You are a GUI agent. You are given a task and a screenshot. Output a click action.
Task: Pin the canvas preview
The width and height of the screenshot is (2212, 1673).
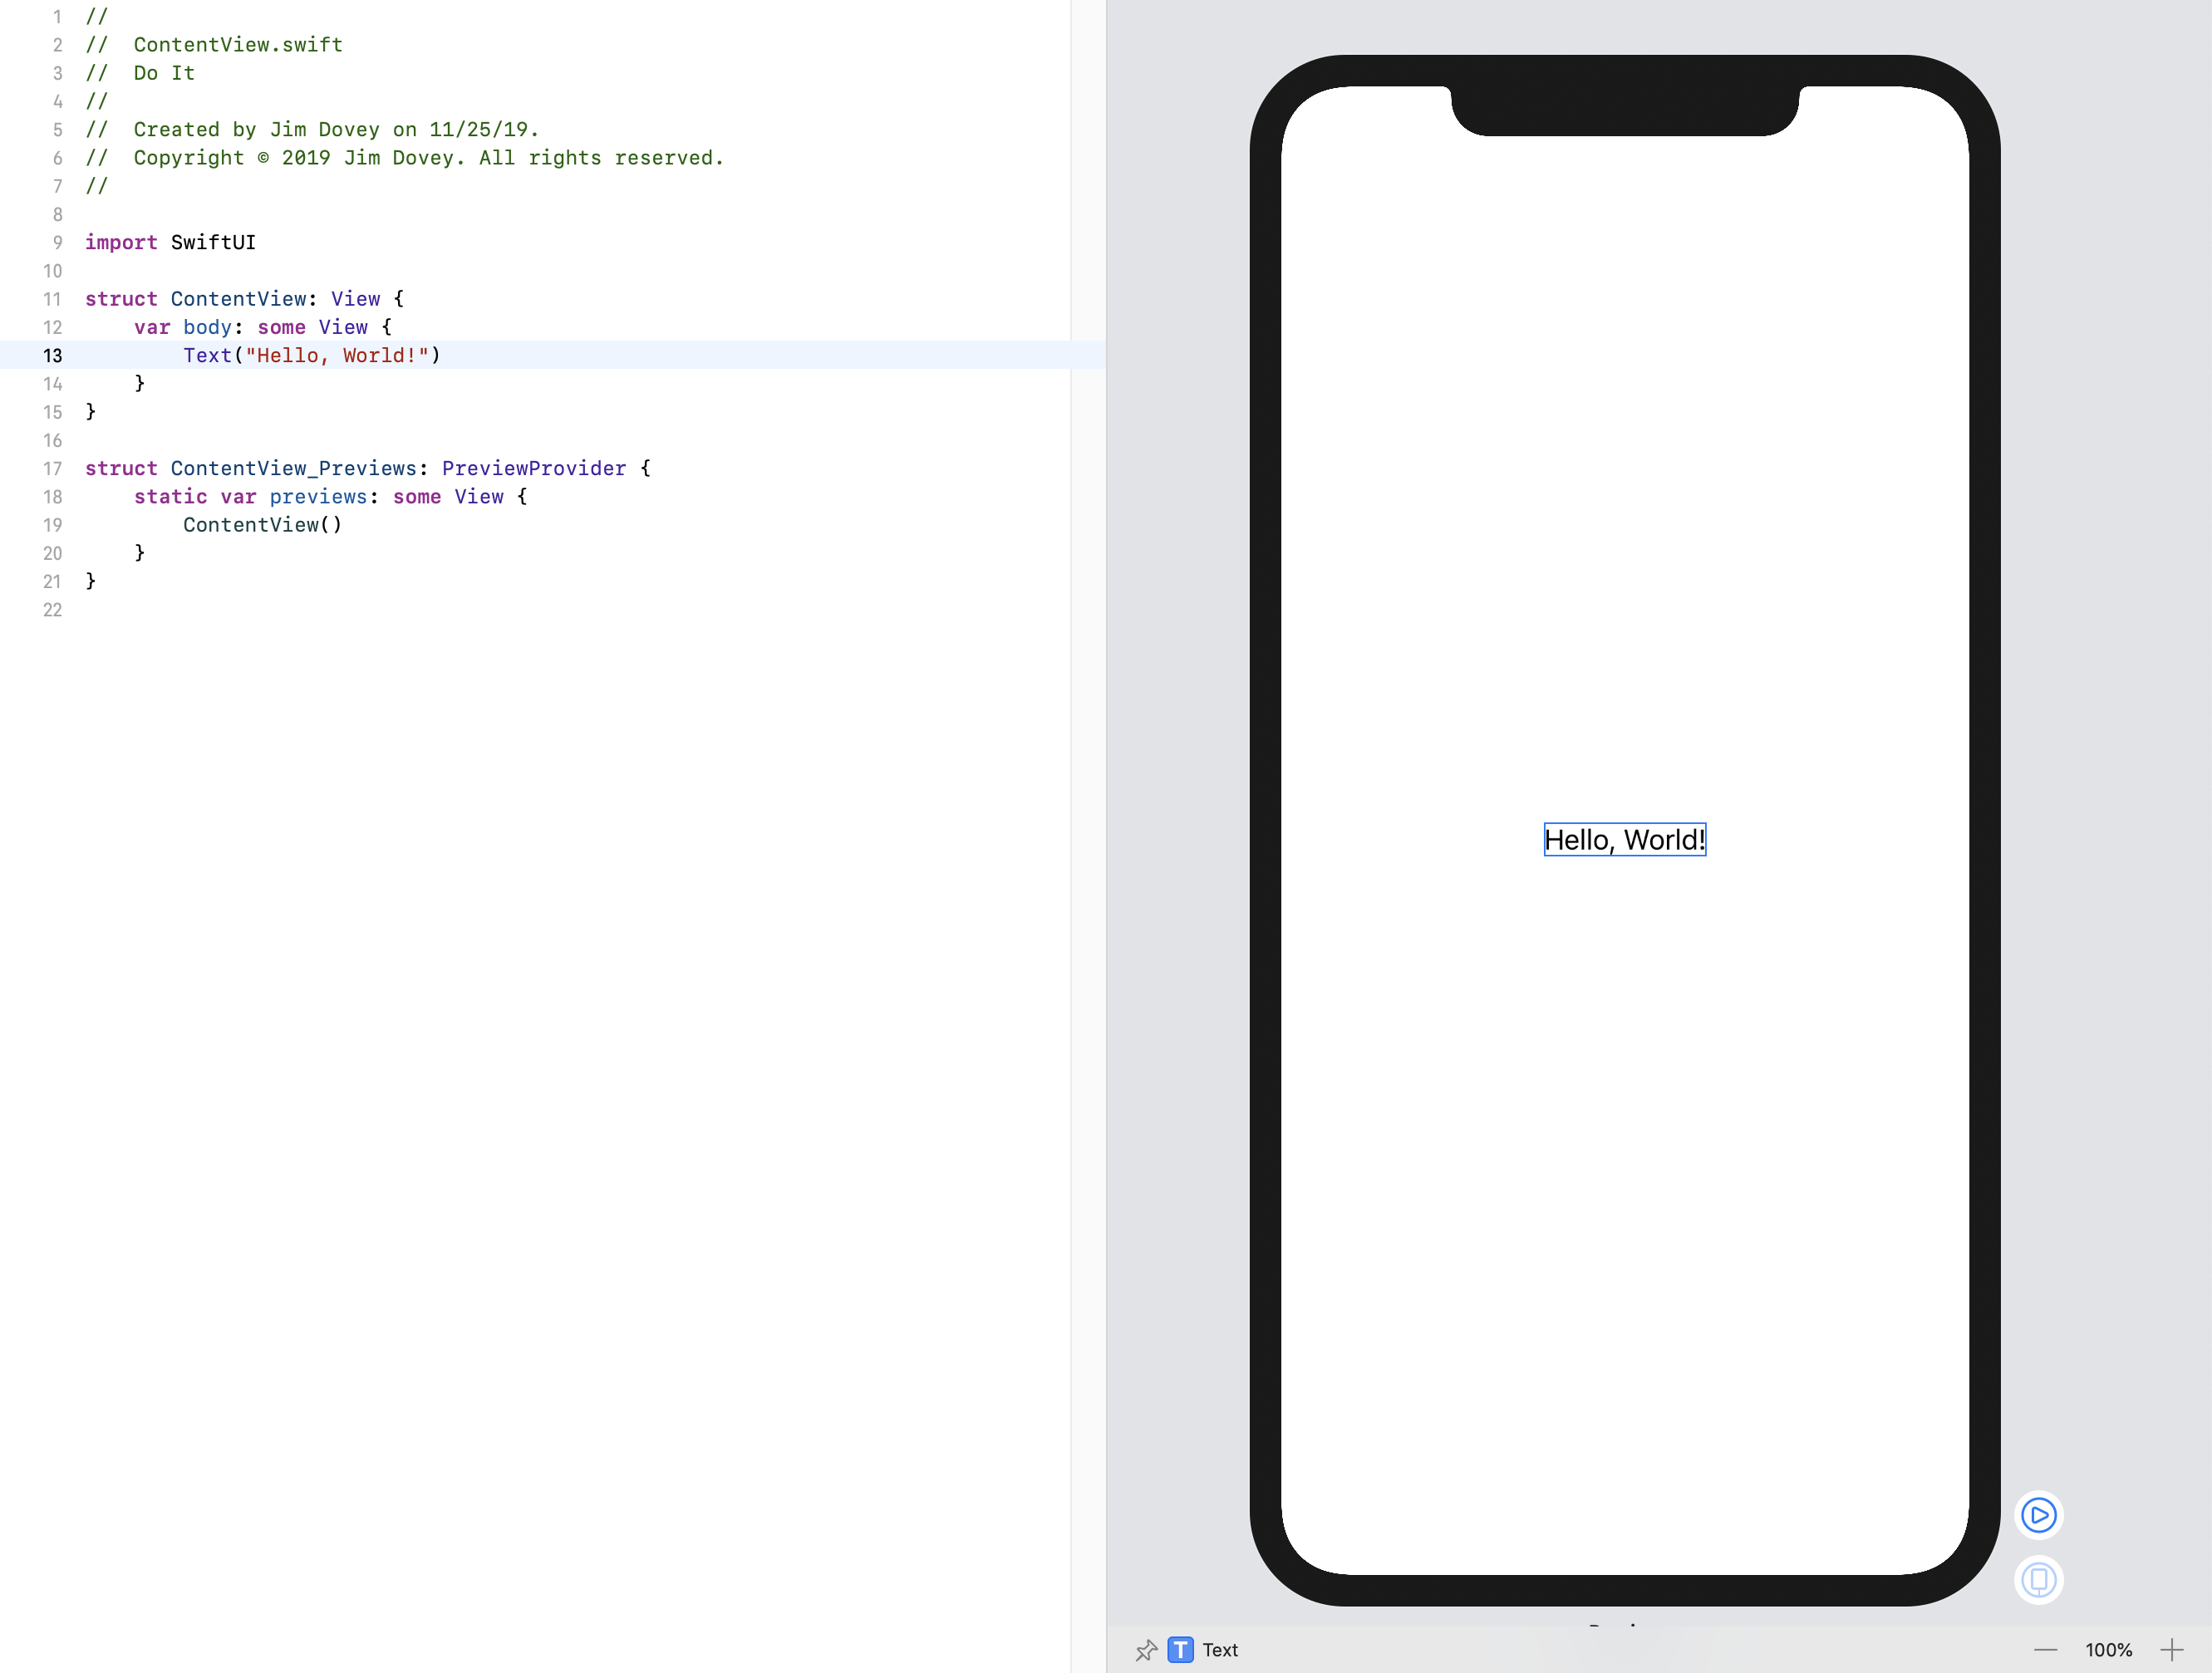click(1146, 1650)
